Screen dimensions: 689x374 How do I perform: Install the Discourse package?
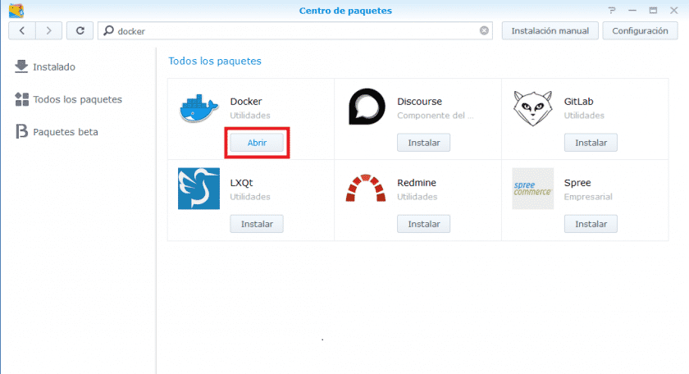pos(423,143)
